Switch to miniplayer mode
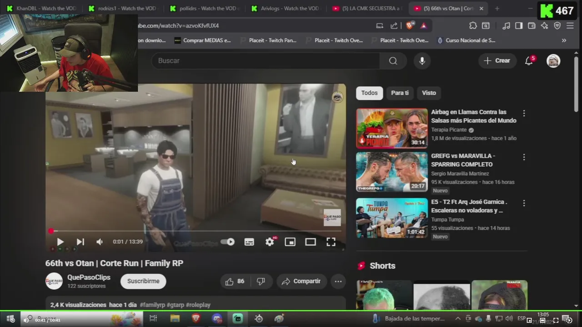The image size is (582, 327). (290, 242)
